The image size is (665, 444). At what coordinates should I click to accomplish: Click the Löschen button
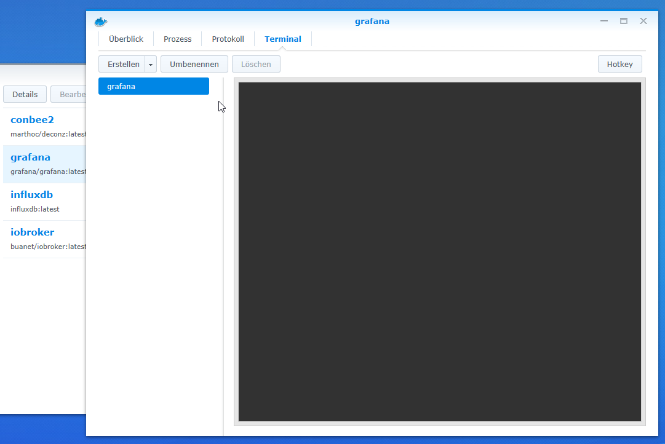(256, 64)
